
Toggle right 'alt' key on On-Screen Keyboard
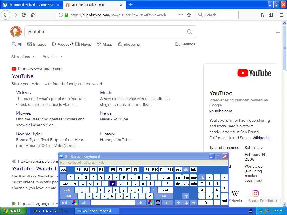pyautogui.click(x=140, y=203)
